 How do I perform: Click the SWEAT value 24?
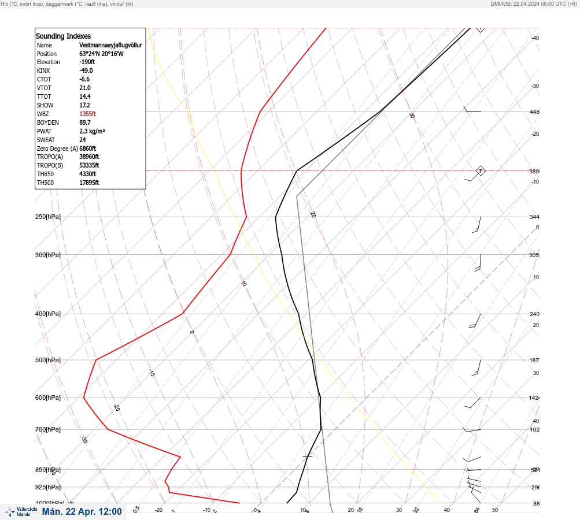[83, 140]
